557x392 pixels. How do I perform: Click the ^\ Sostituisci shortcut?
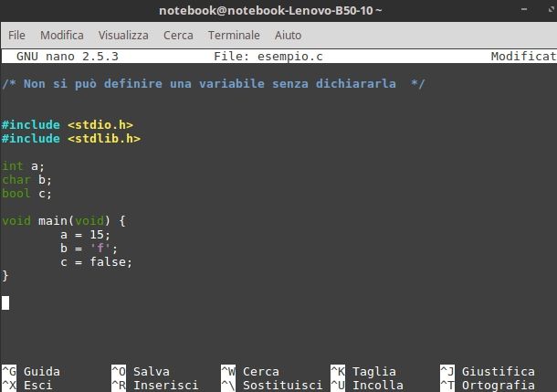[272, 386]
